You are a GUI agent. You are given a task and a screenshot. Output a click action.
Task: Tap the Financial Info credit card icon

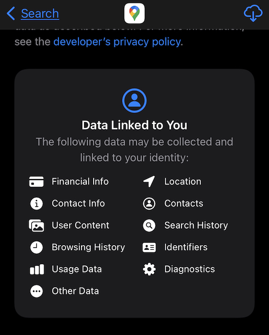click(36, 182)
